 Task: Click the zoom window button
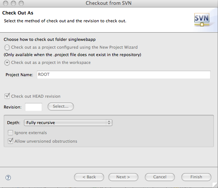21,3
